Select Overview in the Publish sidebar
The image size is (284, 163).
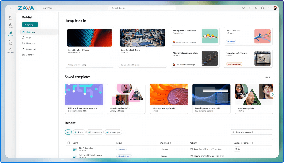click(x=39, y=32)
